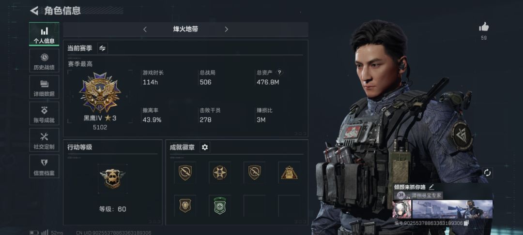
Task: Select the green shield achievement badge
Action: pos(220,206)
